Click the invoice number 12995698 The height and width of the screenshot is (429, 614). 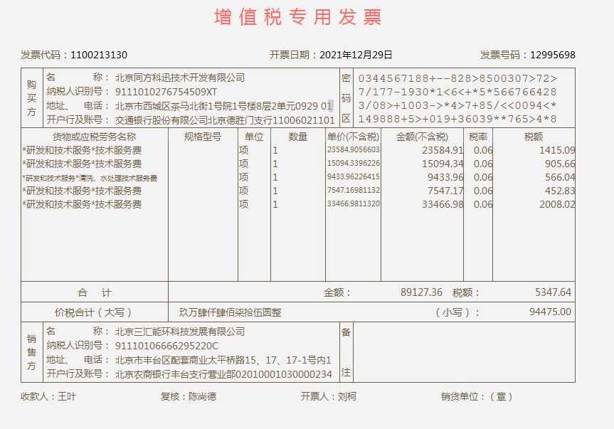pos(552,55)
